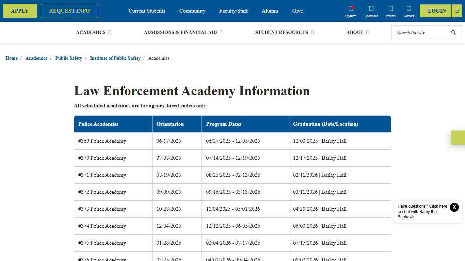This screenshot has width=465, height=261.
Task: Expand the ACADEMICS dropdown menu
Action: pyautogui.click(x=93, y=32)
